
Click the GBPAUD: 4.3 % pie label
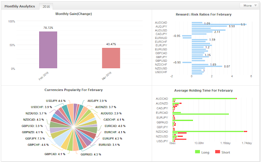click(91, 154)
